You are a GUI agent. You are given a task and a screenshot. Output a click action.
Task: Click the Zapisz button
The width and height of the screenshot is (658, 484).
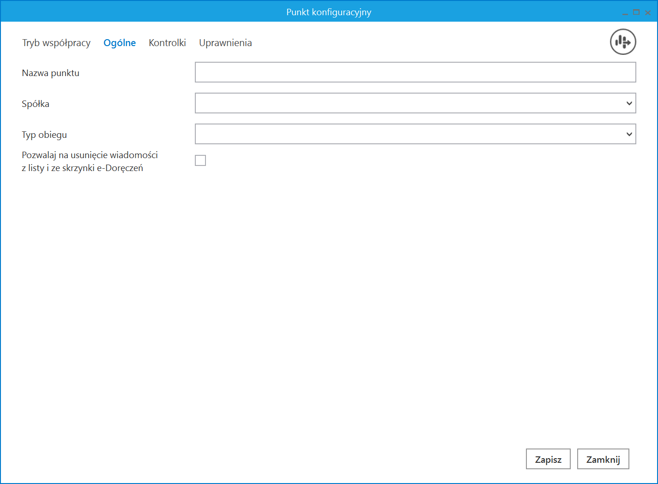(x=548, y=459)
